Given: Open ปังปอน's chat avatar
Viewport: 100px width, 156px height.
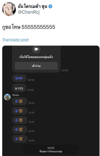Looking at the screenshot, I should pyautogui.click(x=7, y=97).
